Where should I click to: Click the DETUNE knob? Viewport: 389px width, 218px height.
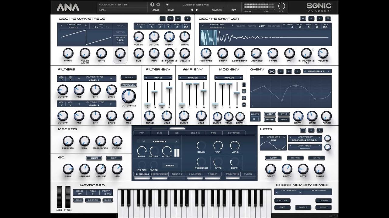tap(154, 37)
